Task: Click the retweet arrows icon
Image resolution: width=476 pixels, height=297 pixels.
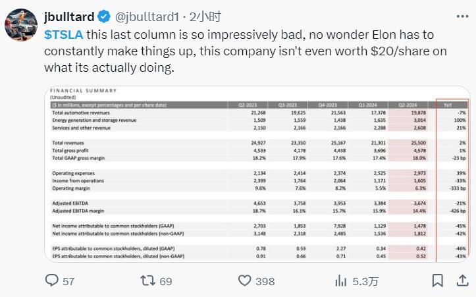Action: 148,281
